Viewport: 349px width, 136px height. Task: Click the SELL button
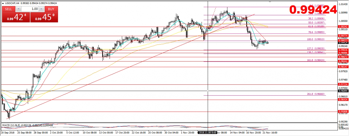[x=9, y=9]
